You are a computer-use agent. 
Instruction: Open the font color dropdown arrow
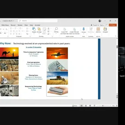[7, 33]
